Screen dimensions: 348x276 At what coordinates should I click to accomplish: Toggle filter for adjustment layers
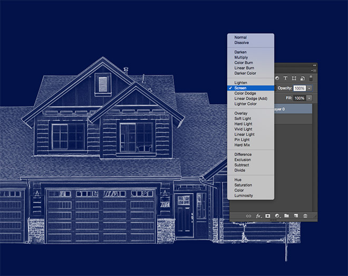pos(277,78)
